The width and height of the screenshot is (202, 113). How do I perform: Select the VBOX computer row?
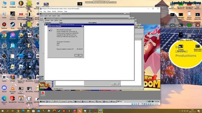(x=89, y=24)
